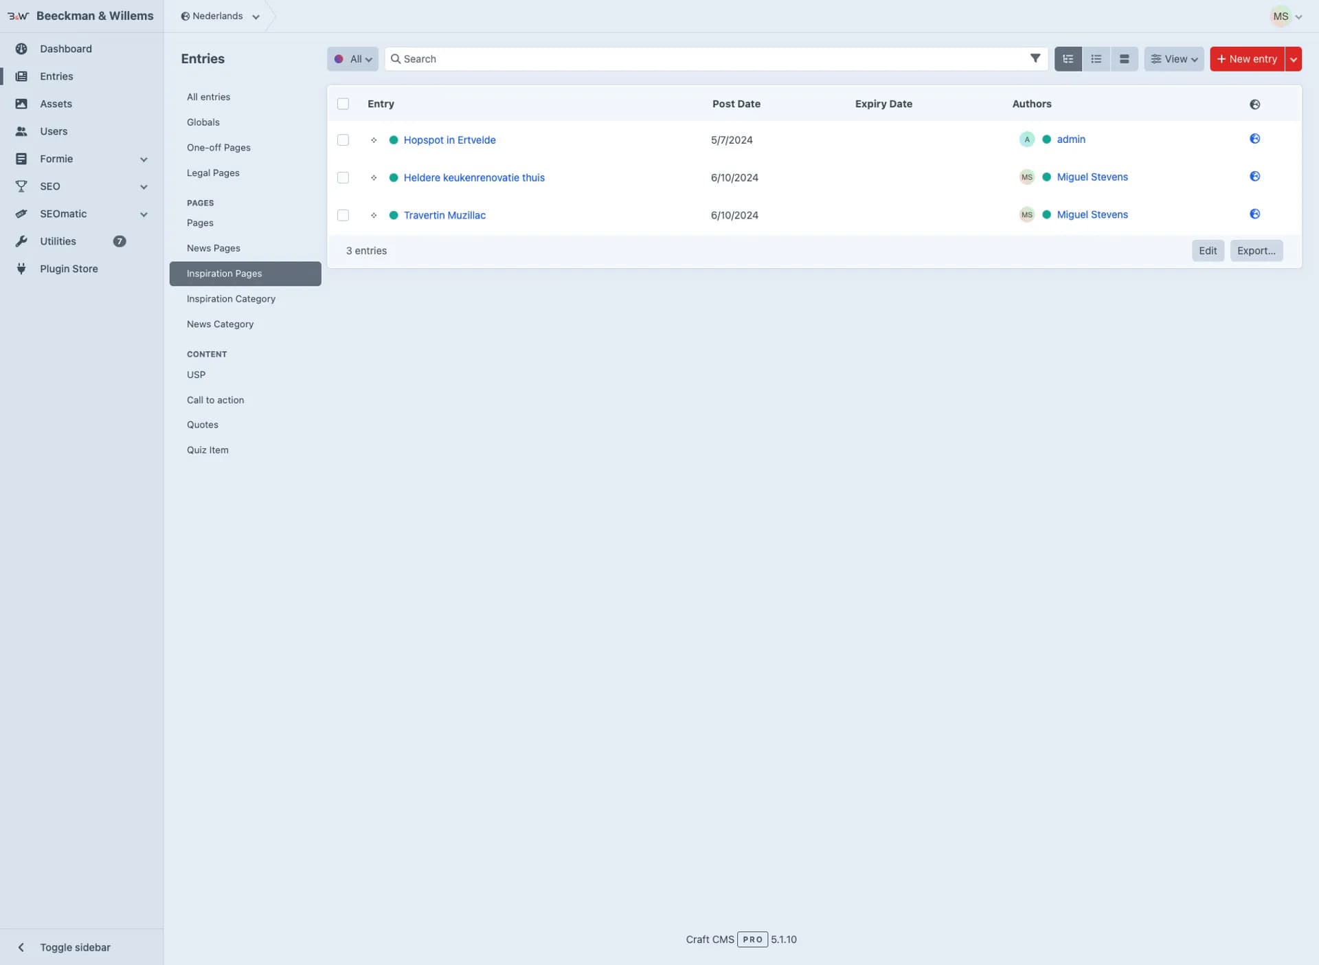The width and height of the screenshot is (1319, 965).
Task: Open the Plugin Store
Action: pyautogui.click(x=69, y=269)
